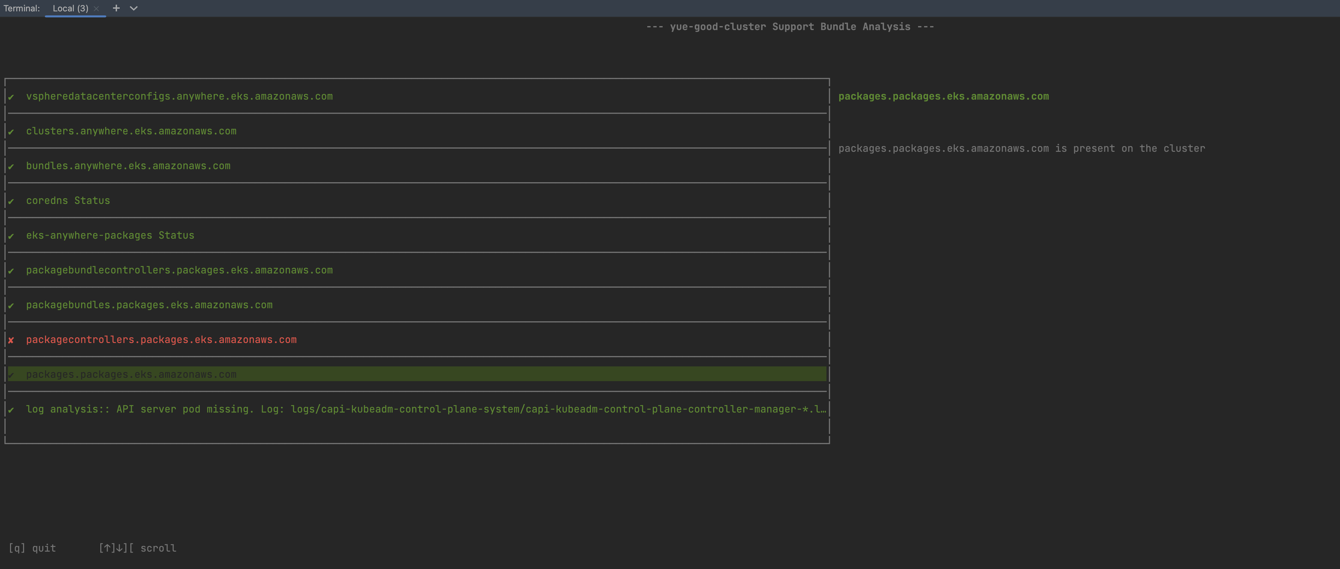Close the Local (3) terminal tab
Image resolution: width=1340 pixels, height=569 pixels.
[x=96, y=9]
